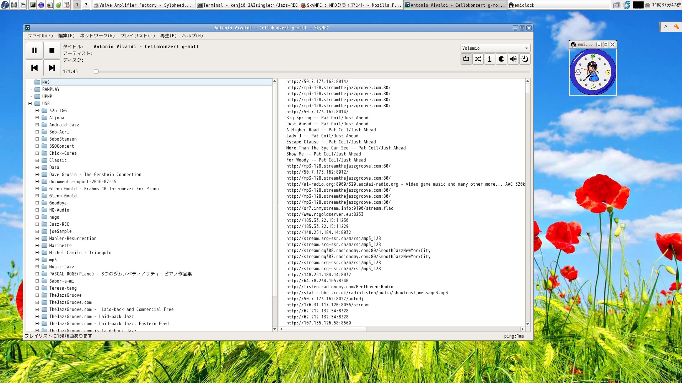Screen dimensions: 682x383
Task: Select the NAS entry in browser
Action: [46, 82]
